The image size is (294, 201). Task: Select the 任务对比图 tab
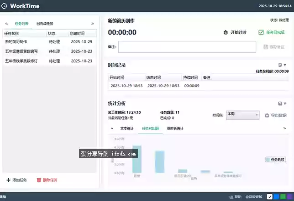click(150, 128)
